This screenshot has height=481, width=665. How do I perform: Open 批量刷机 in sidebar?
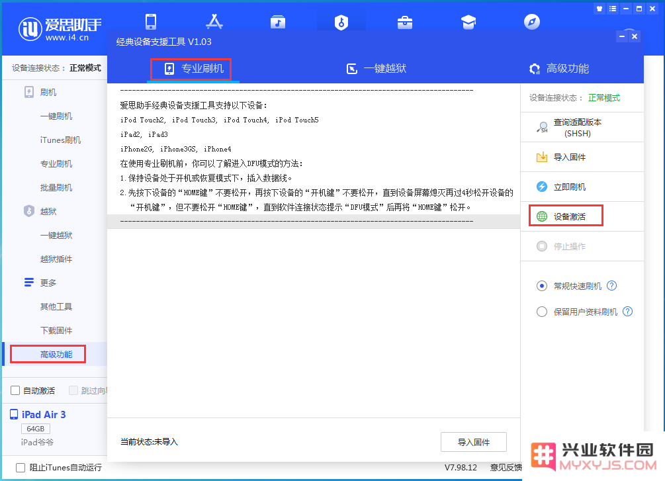(x=56, y=187)
